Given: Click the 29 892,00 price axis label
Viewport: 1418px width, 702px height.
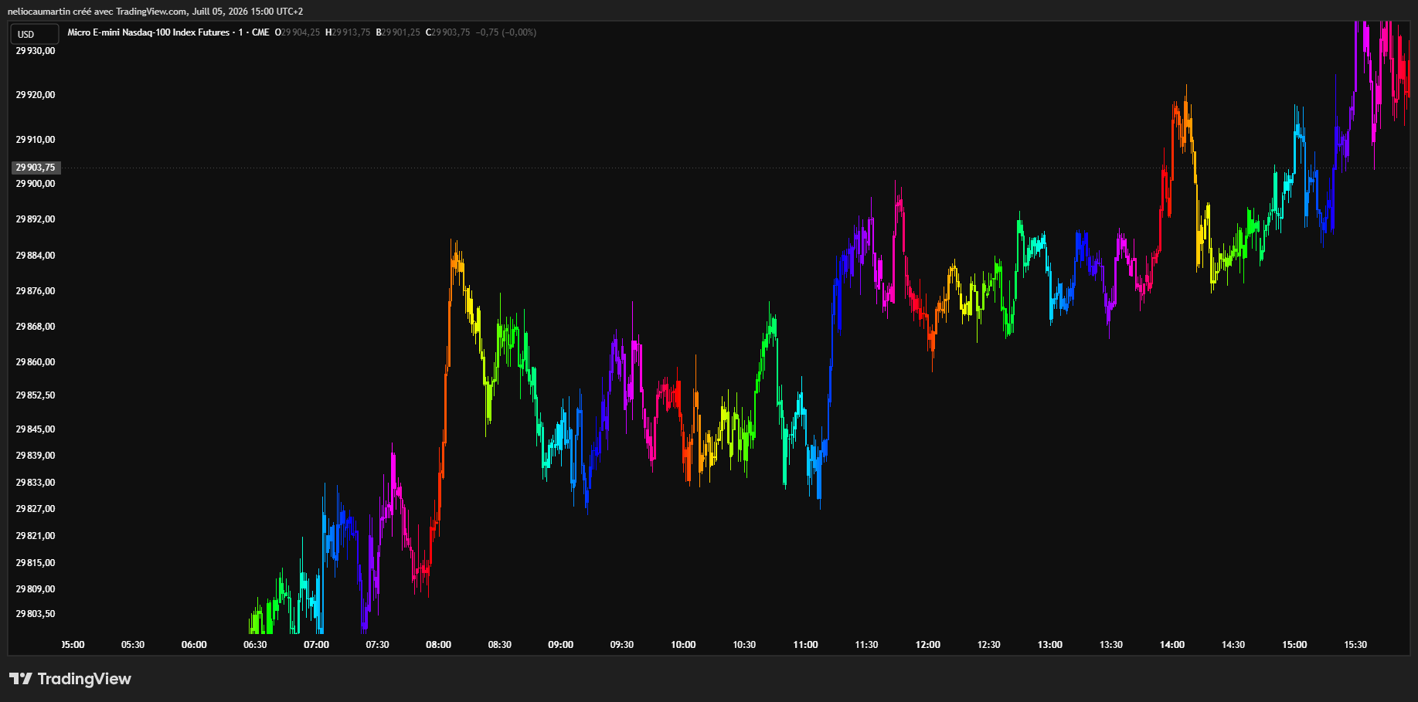Looking at the screenshot, I should pos(36,219).
